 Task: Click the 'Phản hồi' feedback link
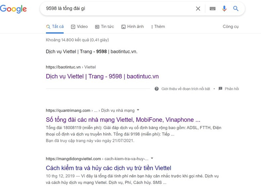click(232, 89)
